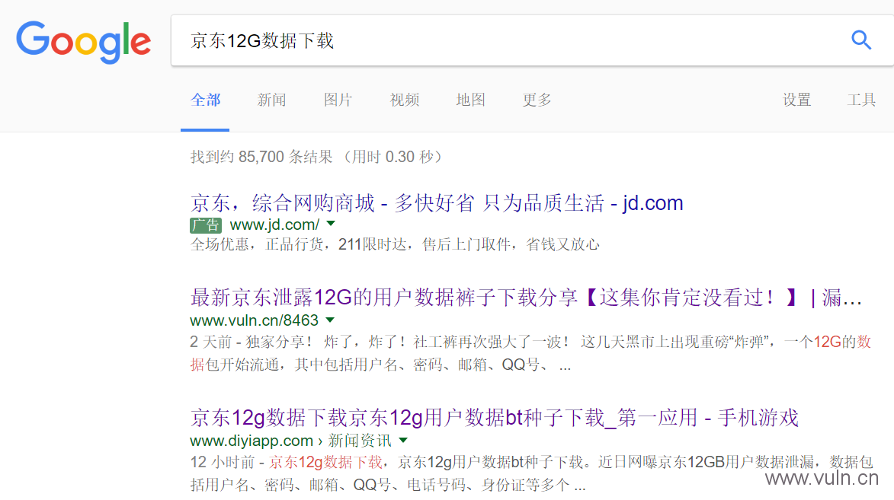Go to Google logo home
The height and width of the screenshot is (500, 894).
(x=83, y=42)
